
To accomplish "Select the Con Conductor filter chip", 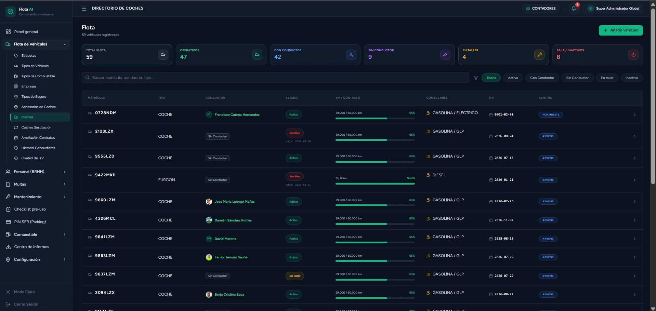I will click(542, 78).
